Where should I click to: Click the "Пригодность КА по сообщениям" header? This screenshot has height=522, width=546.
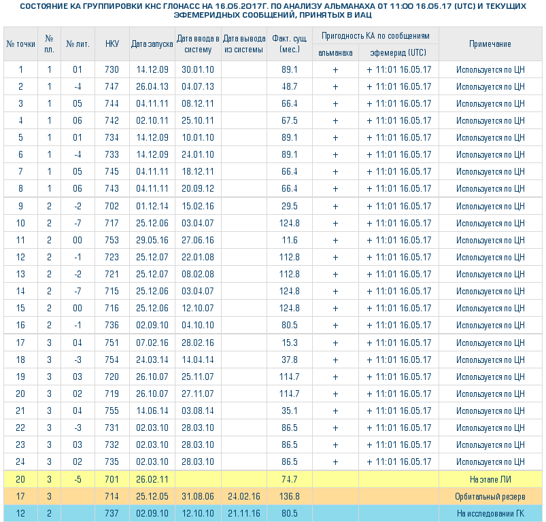click(x=375, y=35)
